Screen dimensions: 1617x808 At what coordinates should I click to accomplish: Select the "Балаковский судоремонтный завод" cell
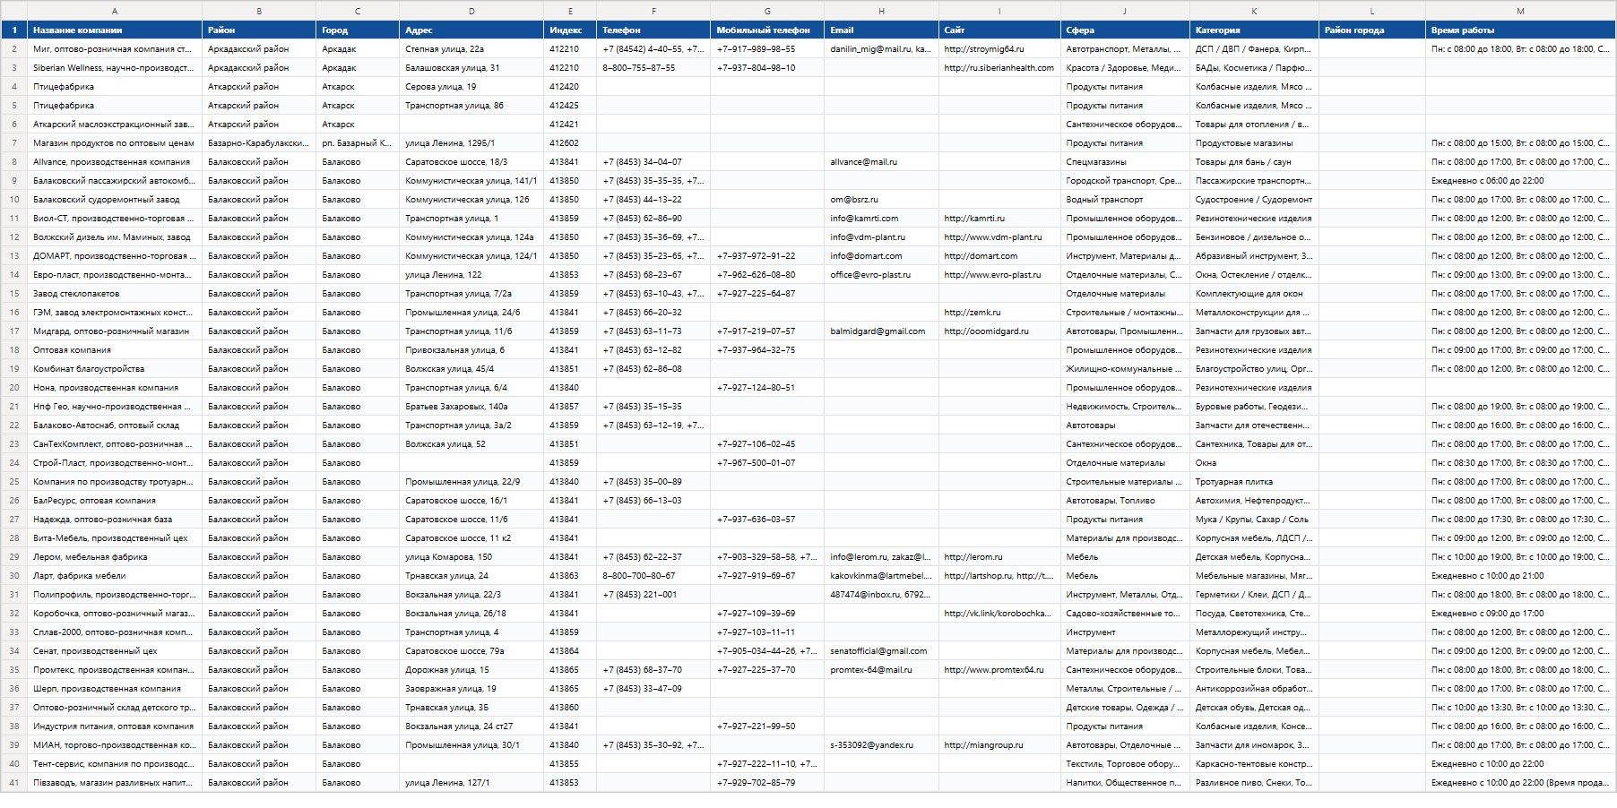[x=115, y=199]
